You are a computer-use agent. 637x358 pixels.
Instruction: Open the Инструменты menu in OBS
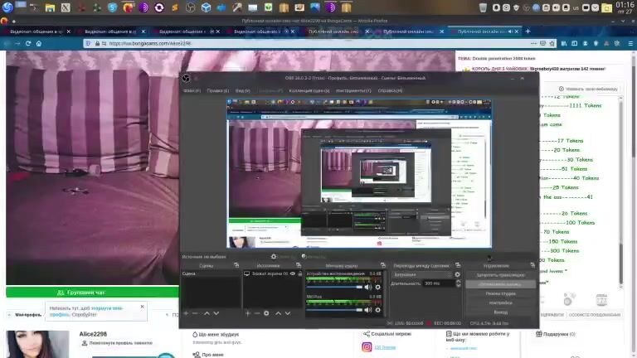(353, 90)
